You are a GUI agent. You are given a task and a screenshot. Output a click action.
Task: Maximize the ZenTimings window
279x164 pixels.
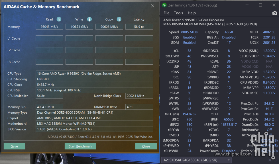tap(260, 5)
